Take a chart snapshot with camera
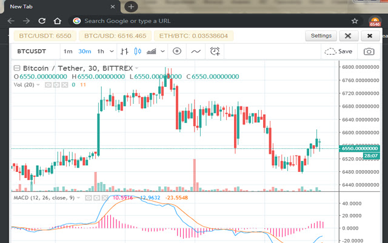The height and width of the screenshot is (243, 388). [369, 51]
